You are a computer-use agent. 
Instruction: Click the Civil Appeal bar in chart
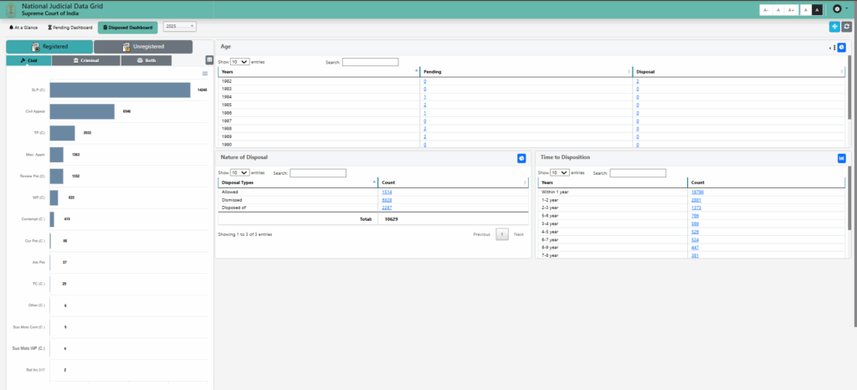(x=82, y=111)
